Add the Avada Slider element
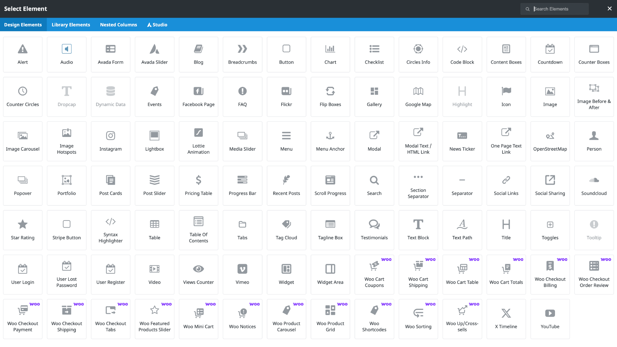This screenshot has height=347, width=617. point(154,55)
